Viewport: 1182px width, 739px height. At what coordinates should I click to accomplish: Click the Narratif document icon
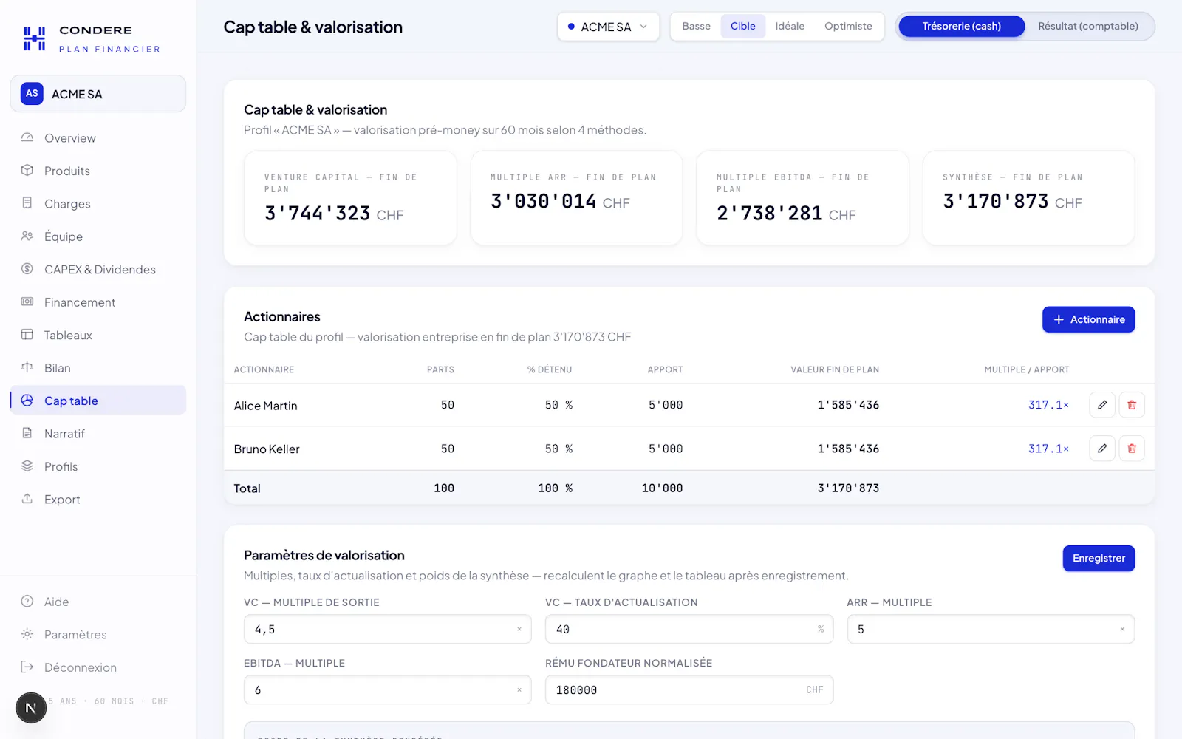(x=27, y=433)
